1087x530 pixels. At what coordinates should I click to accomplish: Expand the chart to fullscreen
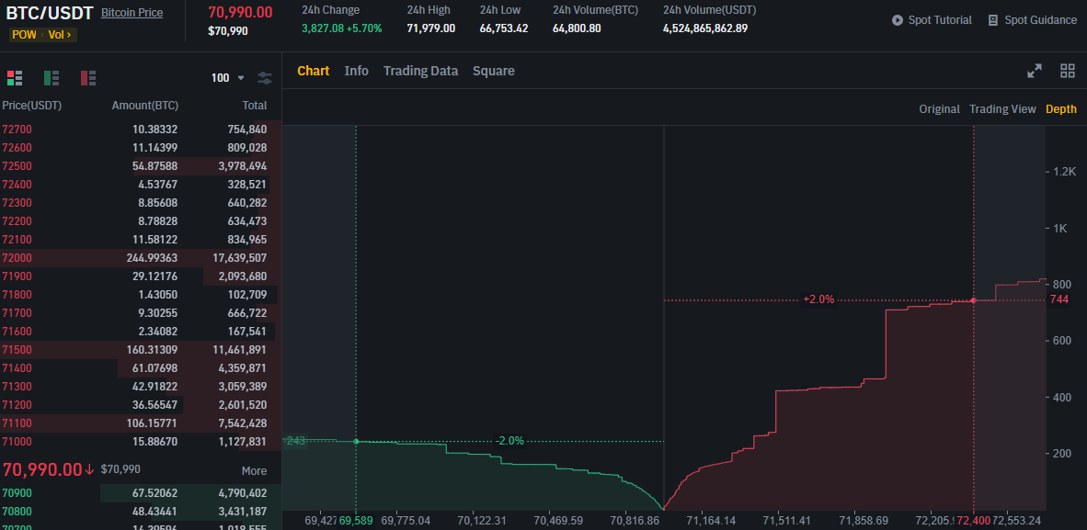[x=1035, y=70]
